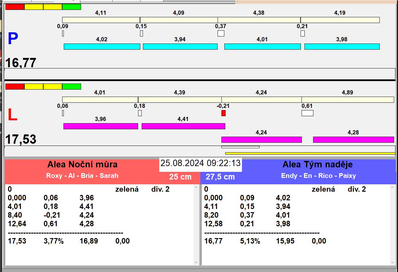Select lane L yellow light next to red

pos(34,86)
